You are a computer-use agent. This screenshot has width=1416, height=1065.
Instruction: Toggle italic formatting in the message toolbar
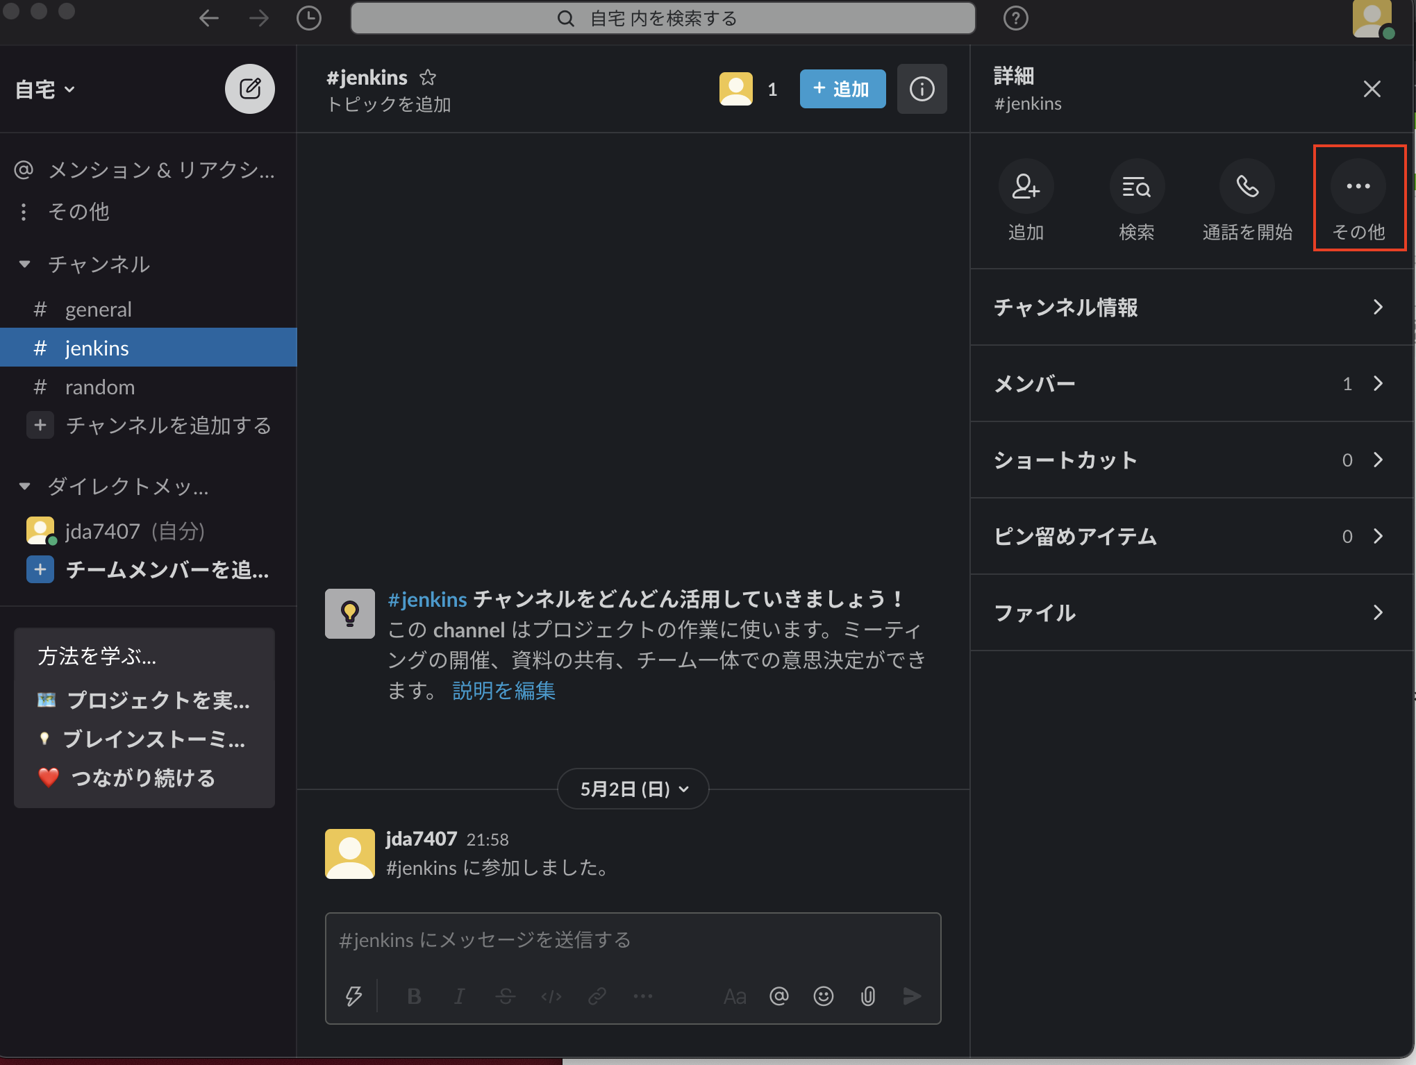pos(459,996)
